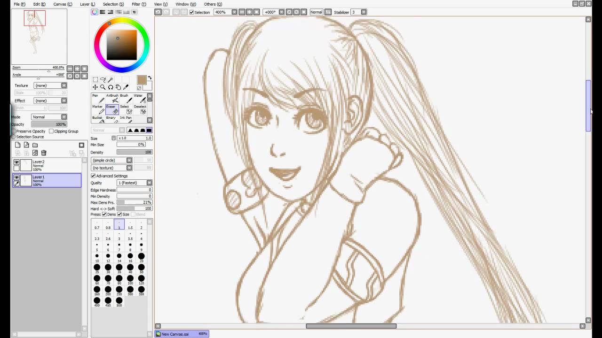Delete the selected layer via trash icon
The width and height of the screenshot is (602, 338).
[44, 153]
